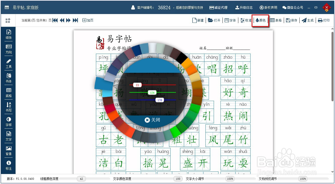Click the character 洁 in grid

pyautogui.click(x=103, y=163)
